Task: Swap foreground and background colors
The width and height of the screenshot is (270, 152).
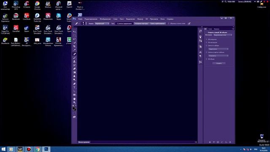Action: [x=76, y=106]
